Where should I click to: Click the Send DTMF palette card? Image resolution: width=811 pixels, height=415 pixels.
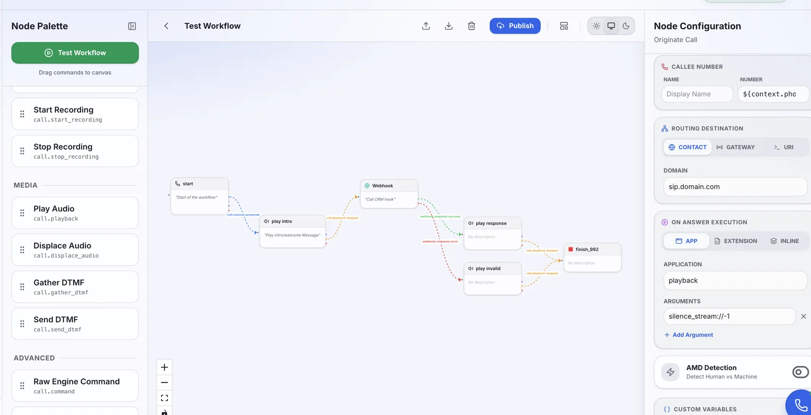(75, 324)
